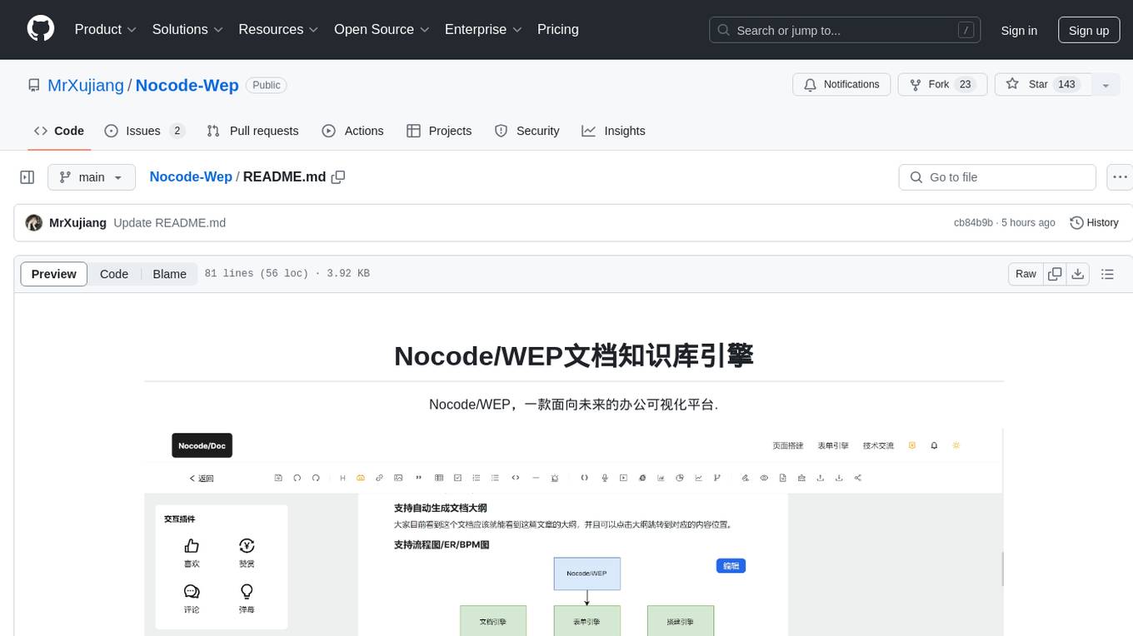Click the comment bubble icon in README image

coord(192,592)
